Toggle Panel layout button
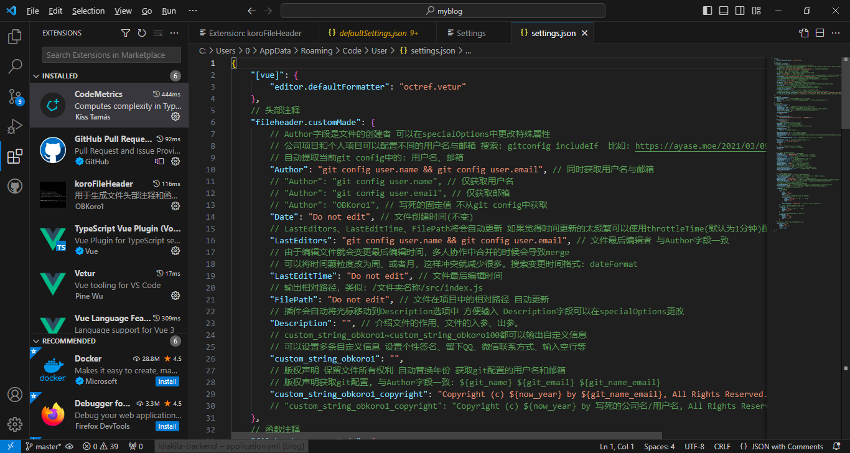This screenshot has height=453, width=850. click(724, 11)
